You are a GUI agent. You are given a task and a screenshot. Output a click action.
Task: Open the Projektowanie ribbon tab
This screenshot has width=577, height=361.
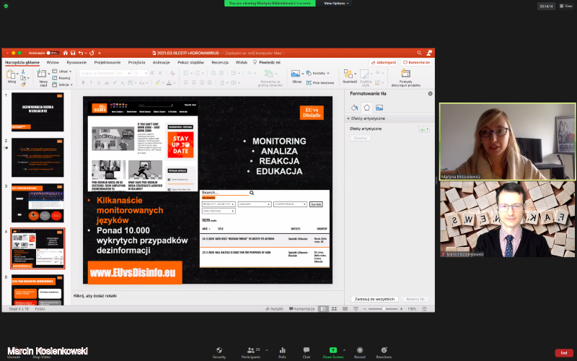[107, 63]
